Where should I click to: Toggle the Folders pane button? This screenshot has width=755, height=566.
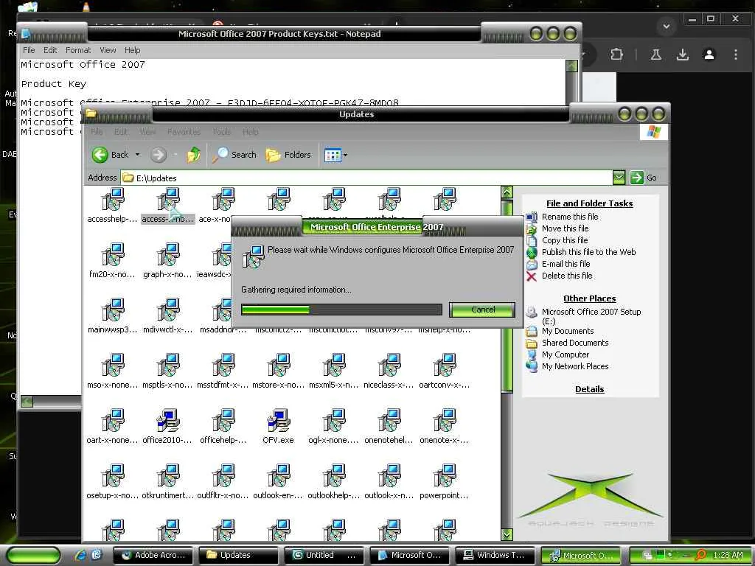point(288,155)
